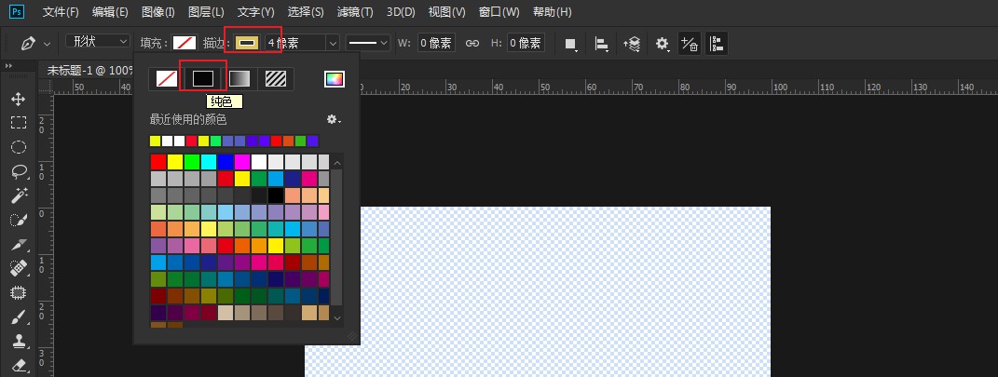Click the Pen tool preset icon
Viewport: 998px width, 377px height.
point(28,43)
